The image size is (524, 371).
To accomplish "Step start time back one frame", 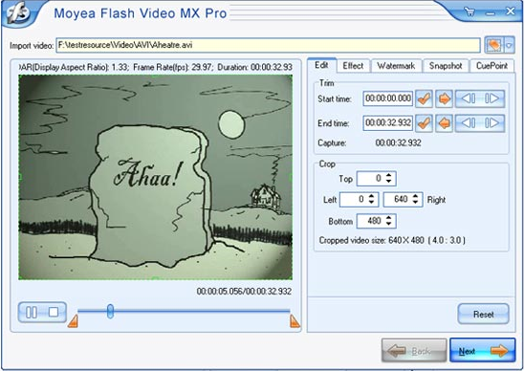I will [469, 98].
